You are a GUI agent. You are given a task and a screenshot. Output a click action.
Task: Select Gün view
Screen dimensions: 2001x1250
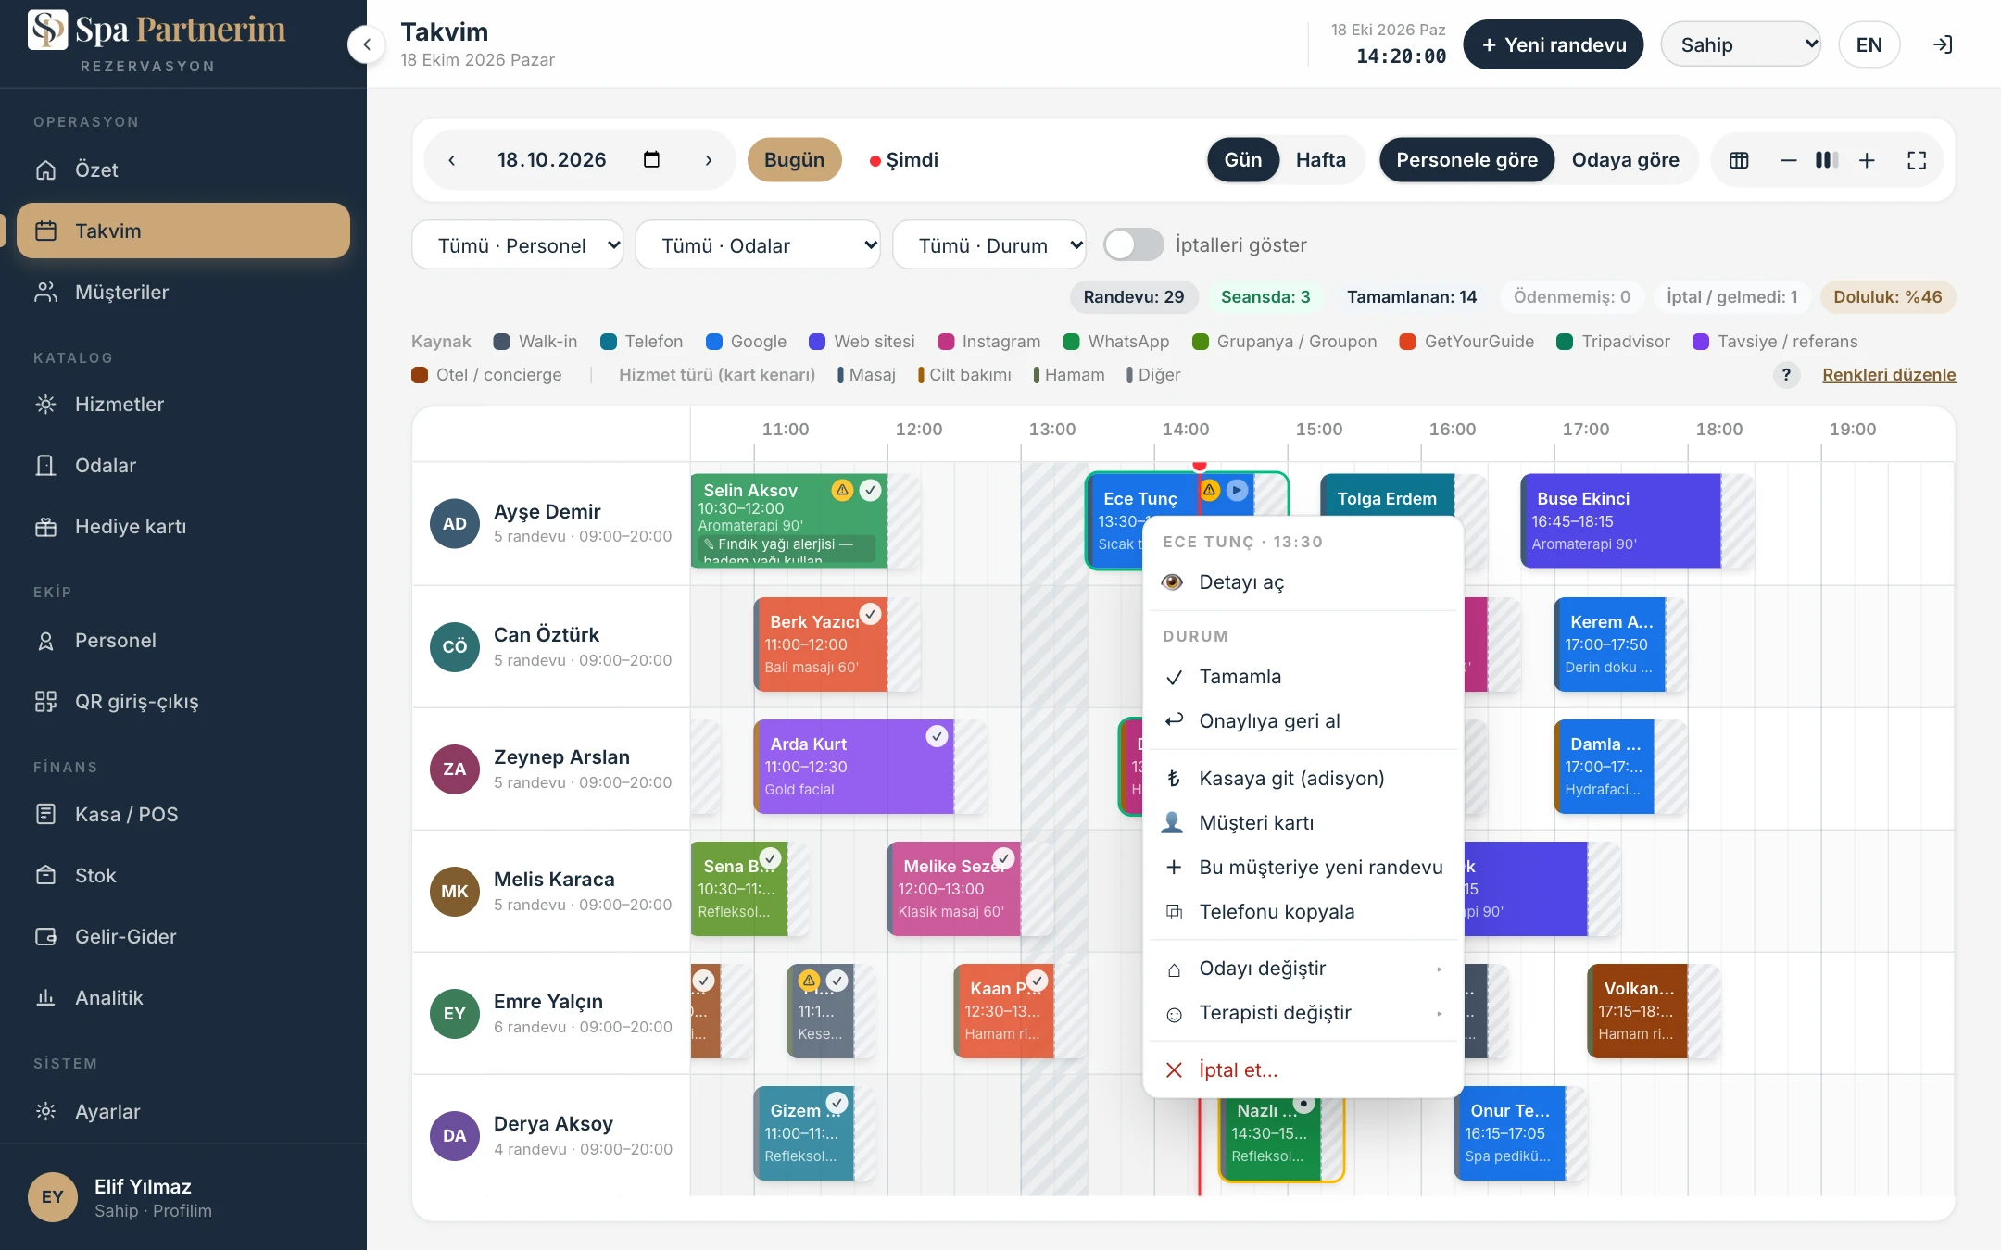1242,160
